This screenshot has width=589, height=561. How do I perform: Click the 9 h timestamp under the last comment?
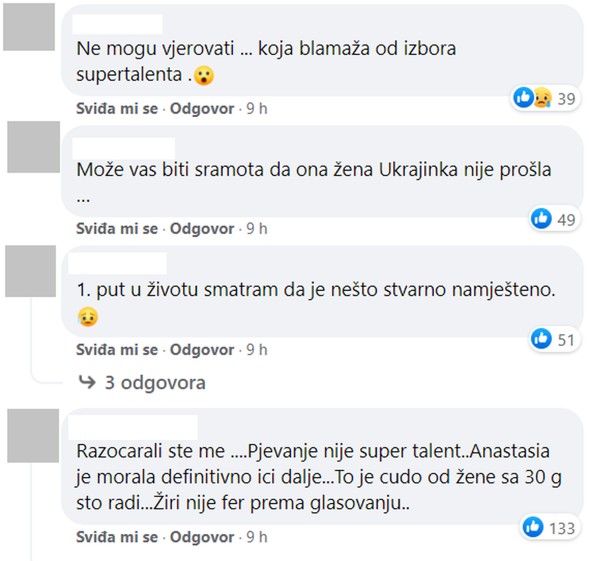[x=257, y=537]
